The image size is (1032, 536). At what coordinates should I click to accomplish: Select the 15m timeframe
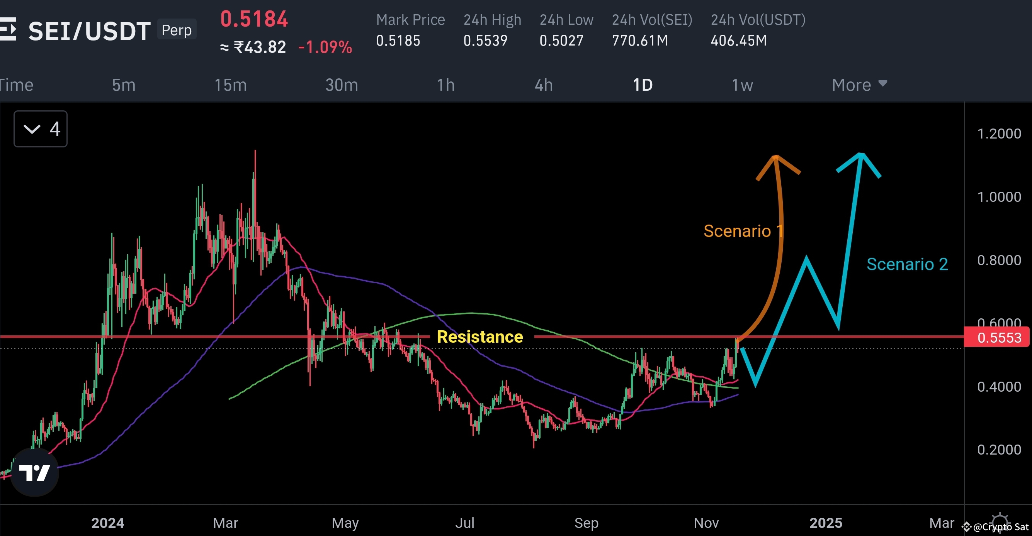point(230,85)
